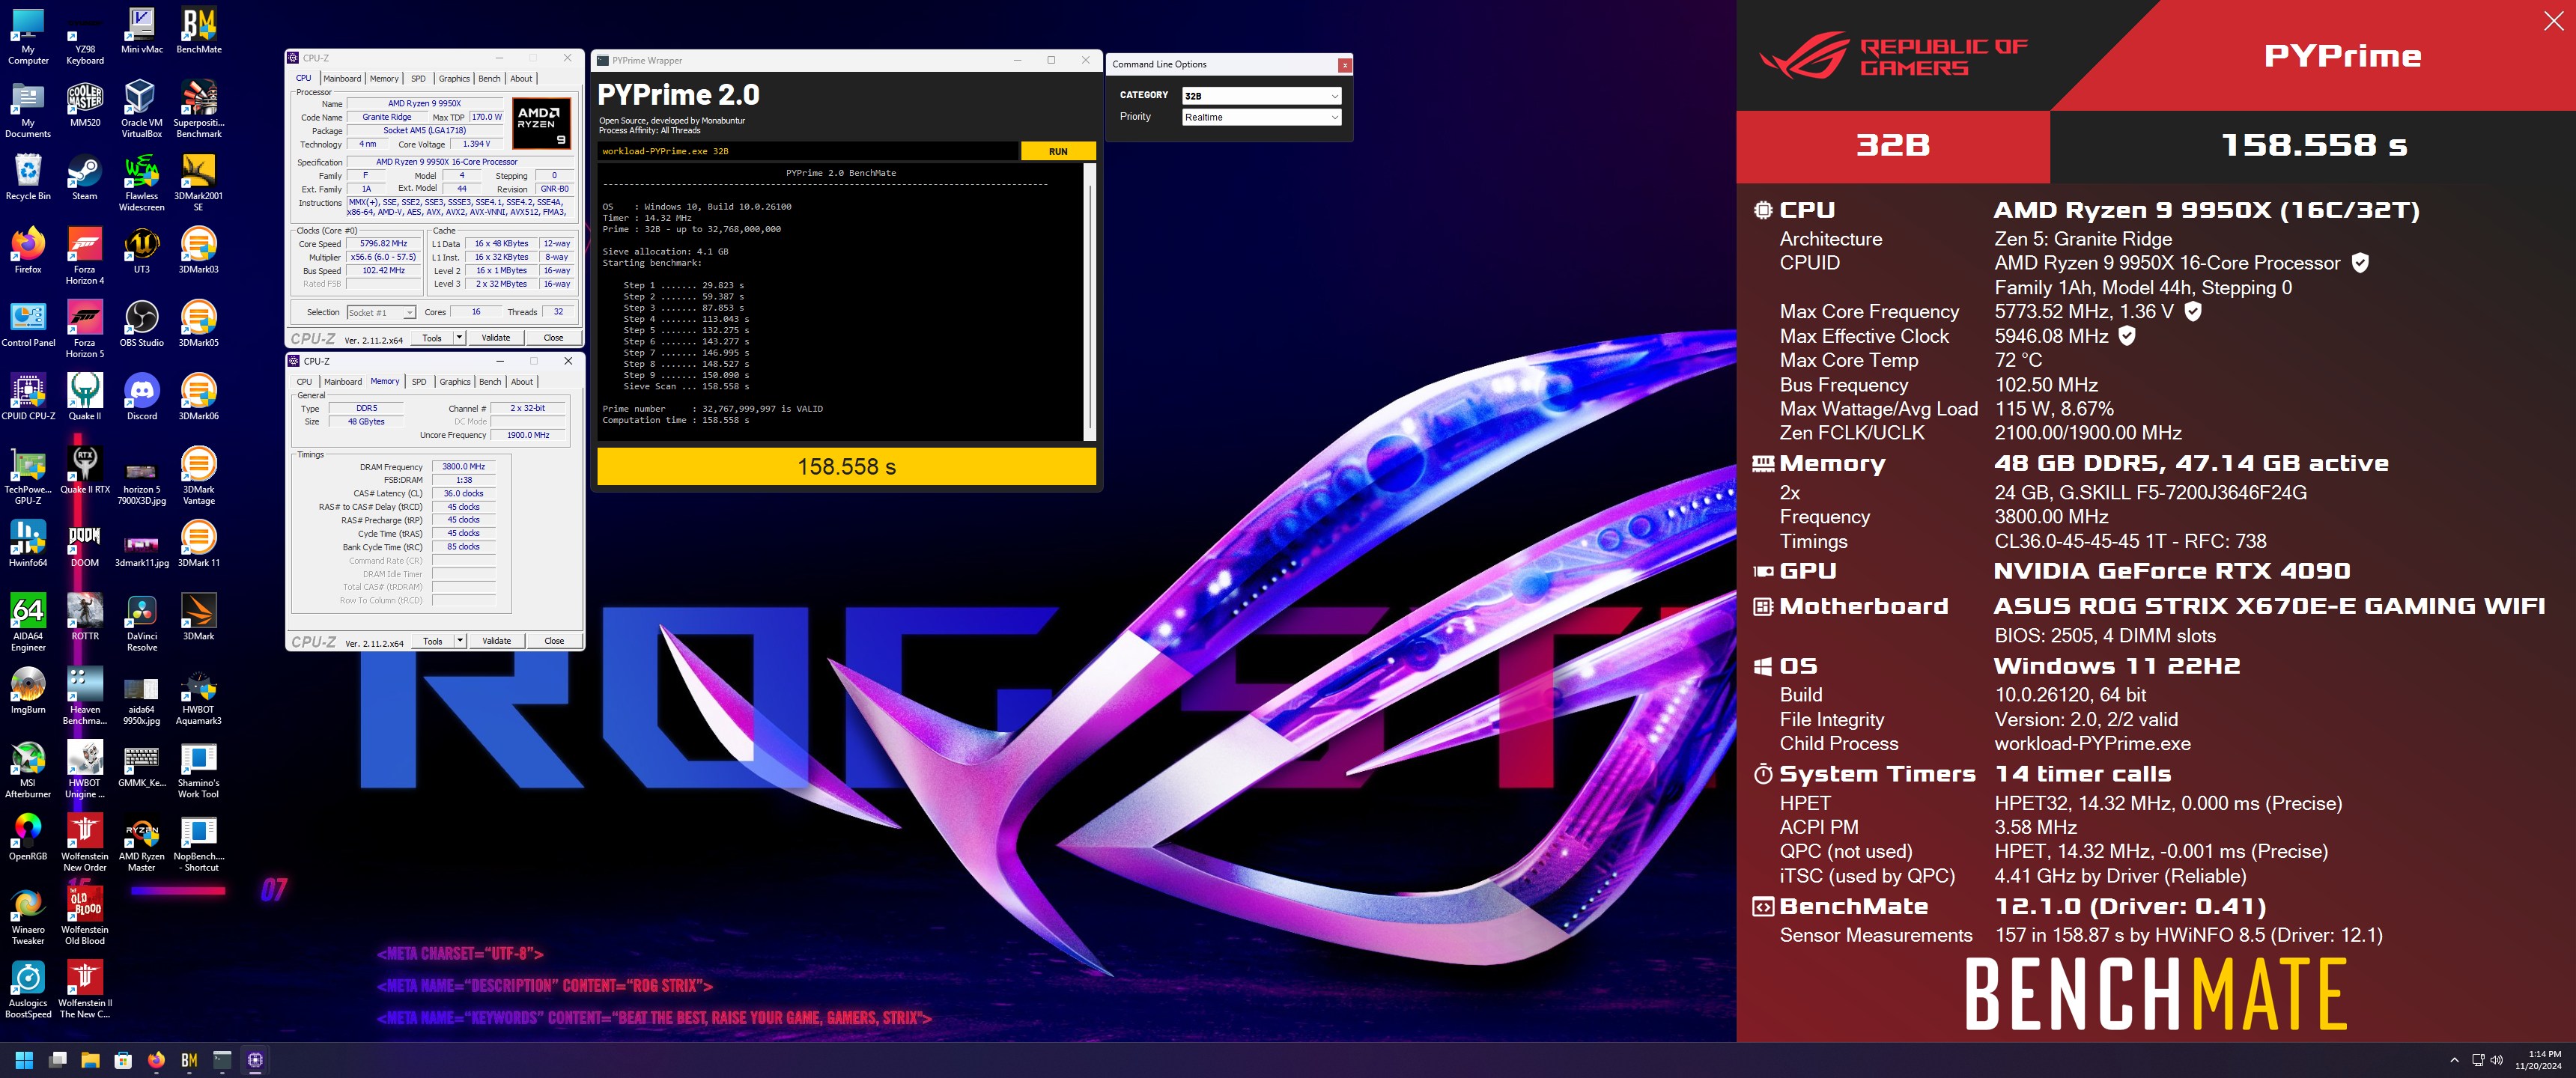Open About tab in lower CPU-Z window
2576x1078 pixels.
tap(522, 382)
